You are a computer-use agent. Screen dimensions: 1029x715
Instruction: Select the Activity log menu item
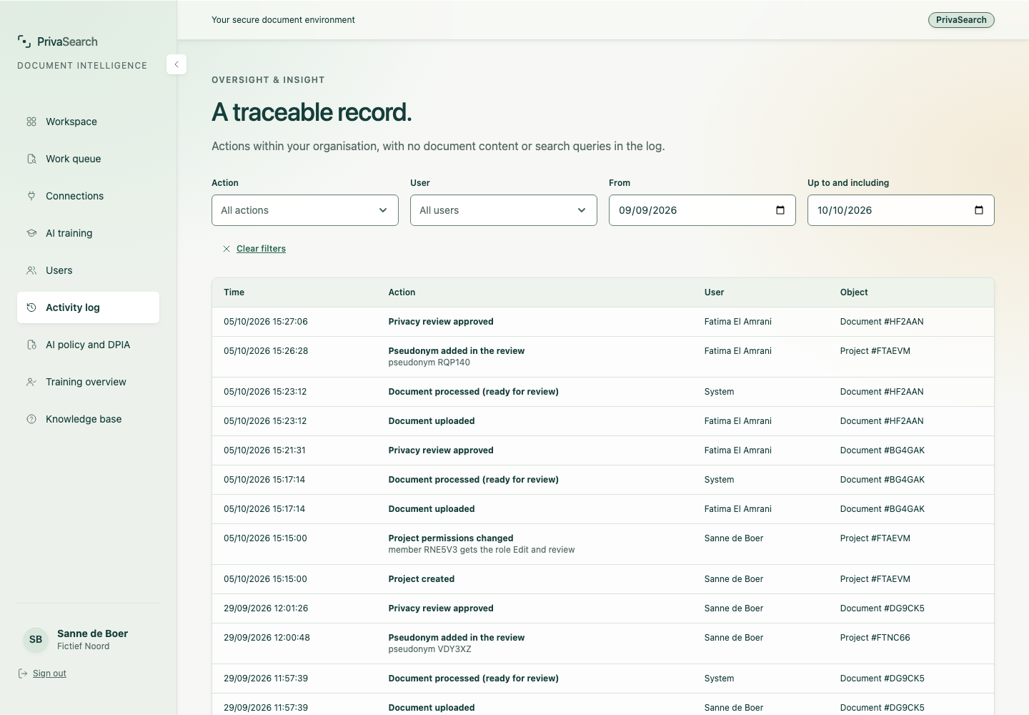pos(88,307)
